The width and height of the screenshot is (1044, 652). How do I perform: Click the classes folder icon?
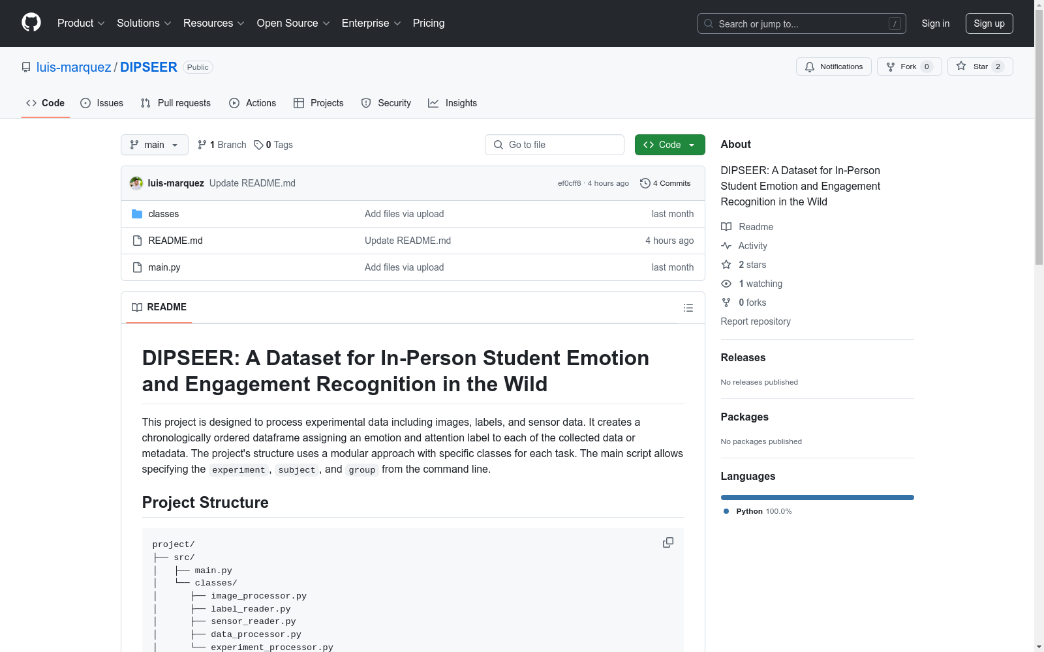137,214
